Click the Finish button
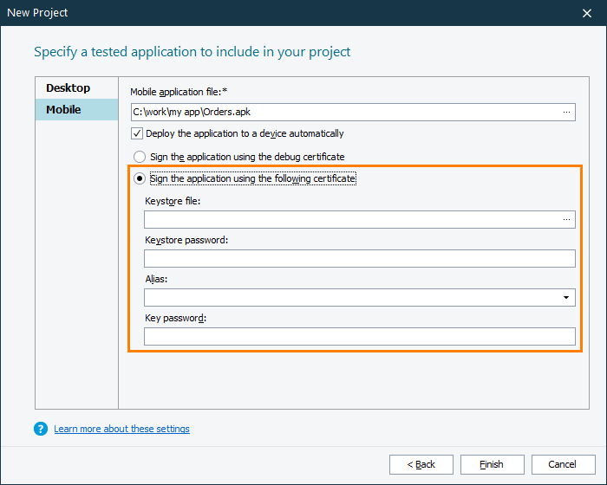The height and width of the screenshot is (485, 607). tap(493, 464)
